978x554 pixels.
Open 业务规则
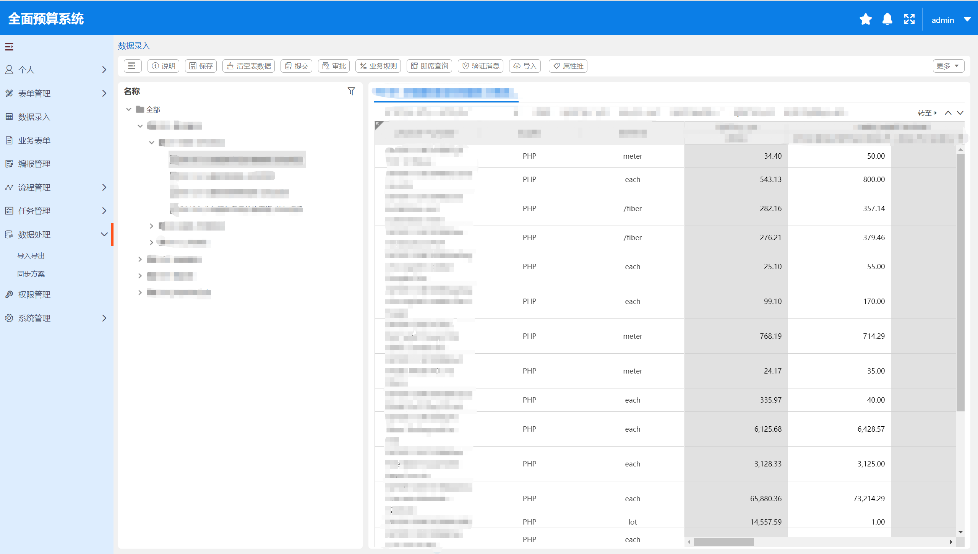click(378, 66)
